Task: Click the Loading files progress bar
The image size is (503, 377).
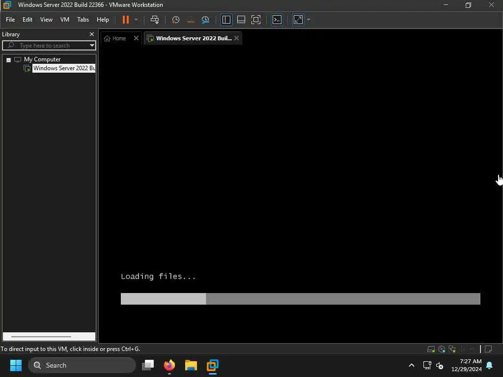Action: pos(300,298)
